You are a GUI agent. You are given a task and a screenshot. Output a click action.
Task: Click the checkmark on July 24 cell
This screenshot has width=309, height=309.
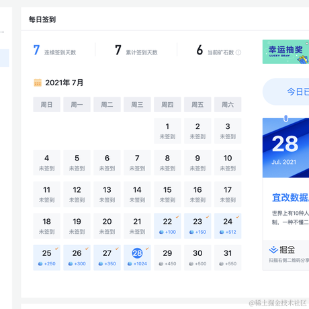click(238, 217)
